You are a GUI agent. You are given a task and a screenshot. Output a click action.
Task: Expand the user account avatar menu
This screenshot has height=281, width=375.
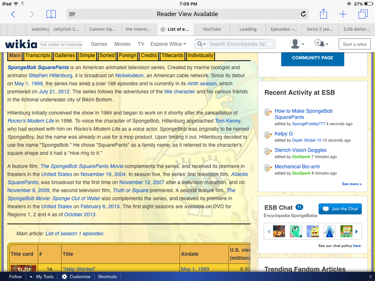(297, 44)
